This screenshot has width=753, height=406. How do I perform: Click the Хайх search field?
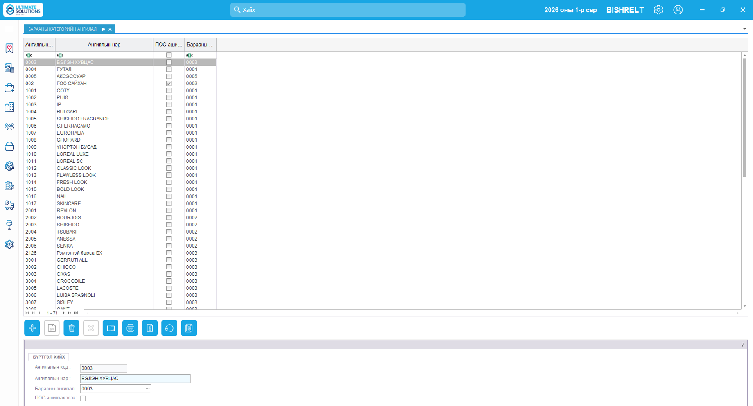(348, 10)
